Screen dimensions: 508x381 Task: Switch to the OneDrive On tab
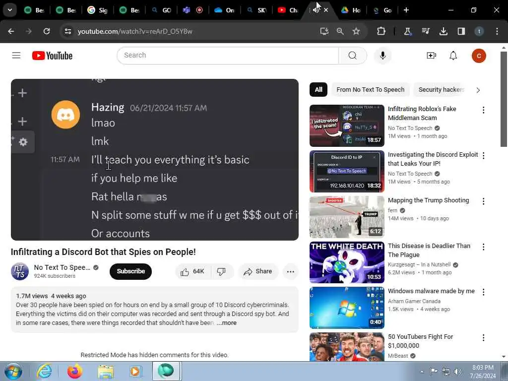(x=225, y=10)
